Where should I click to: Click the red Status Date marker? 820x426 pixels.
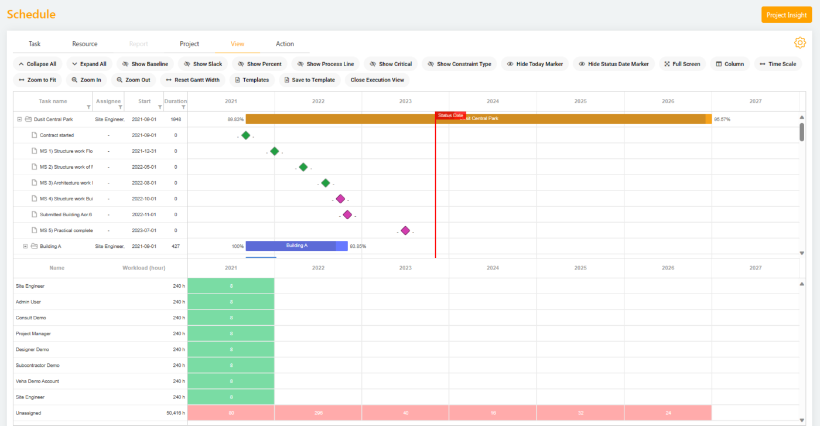pyautogui.click(x=450, y=115)
